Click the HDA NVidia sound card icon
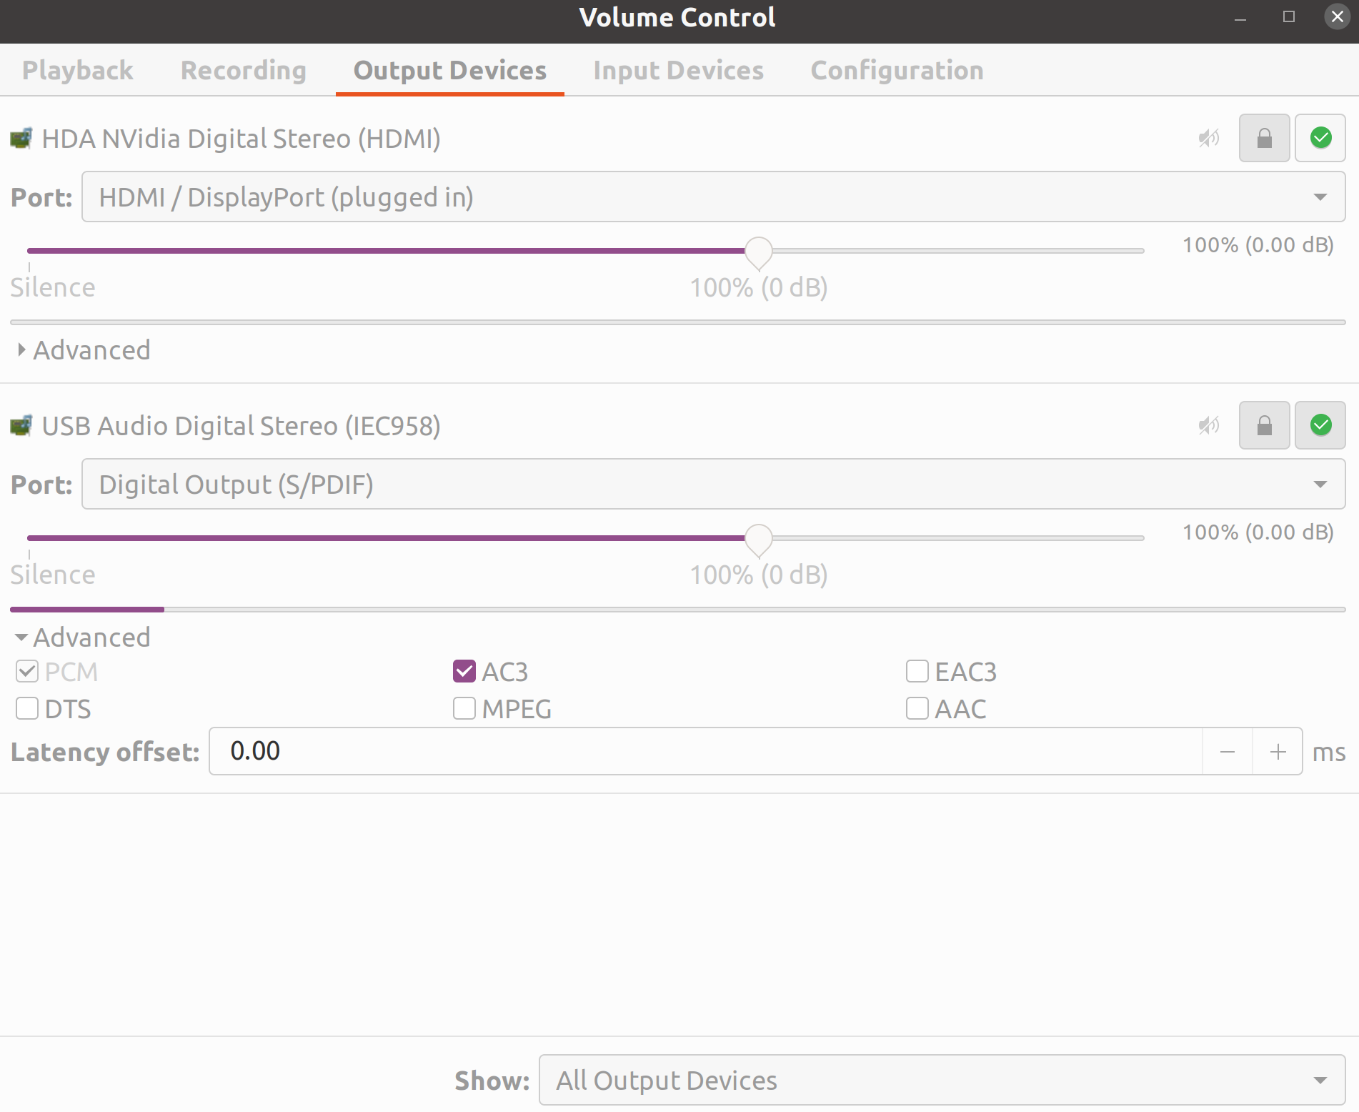 pos(21,138)
